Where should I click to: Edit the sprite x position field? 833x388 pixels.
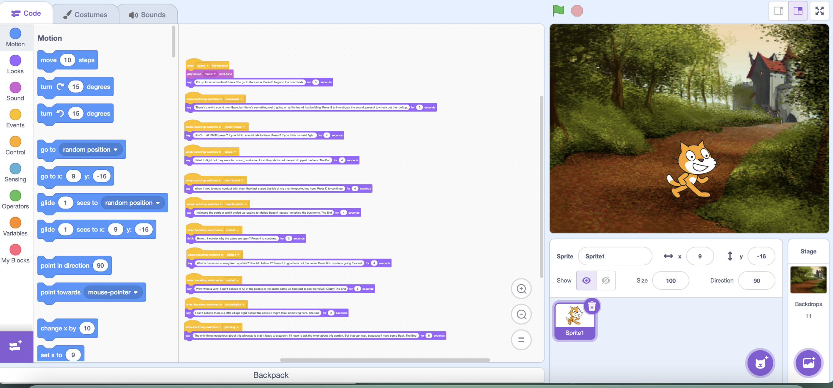click(700, 256)
